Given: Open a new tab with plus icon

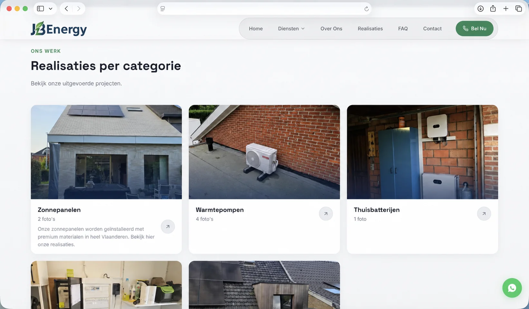Looking at the screenshot, I should coord(506,9).
